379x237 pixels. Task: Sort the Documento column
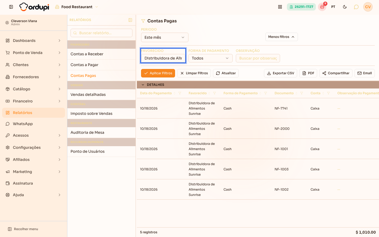click(x=296, y=93)
